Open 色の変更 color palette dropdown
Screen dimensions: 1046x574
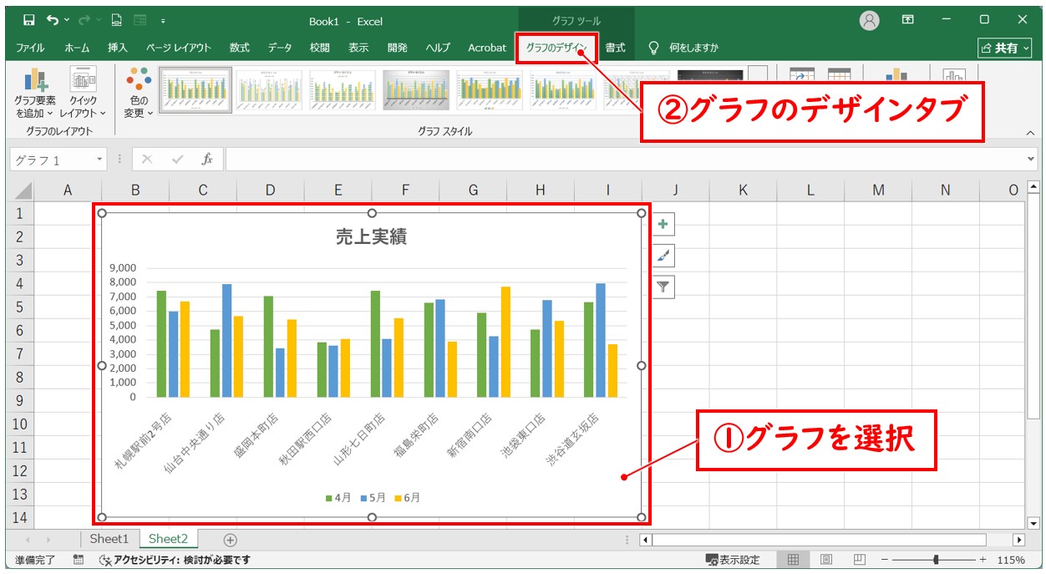click(139, 93)
